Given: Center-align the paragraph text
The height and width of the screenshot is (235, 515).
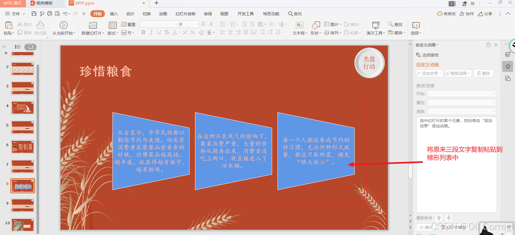Looking at the screenshot, I should click(230, 32).
